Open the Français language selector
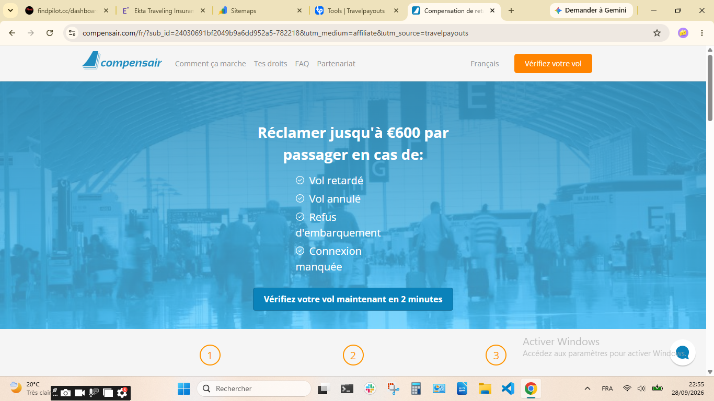 click(x=485, y=64)
